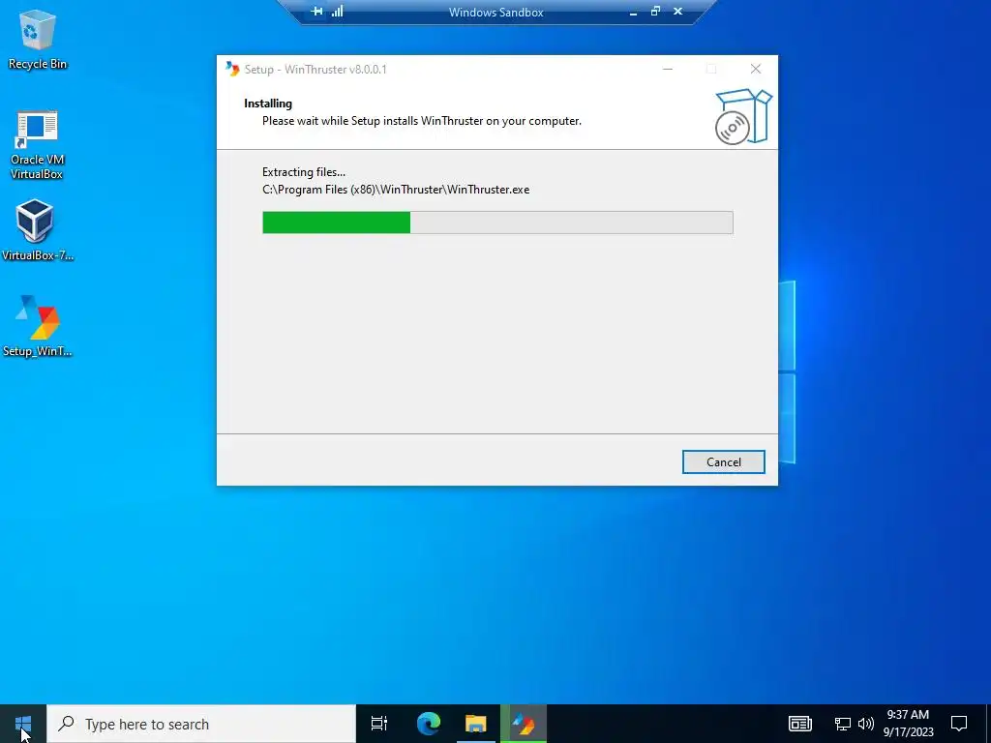Open the network status tray icon

tap(842, 724)
